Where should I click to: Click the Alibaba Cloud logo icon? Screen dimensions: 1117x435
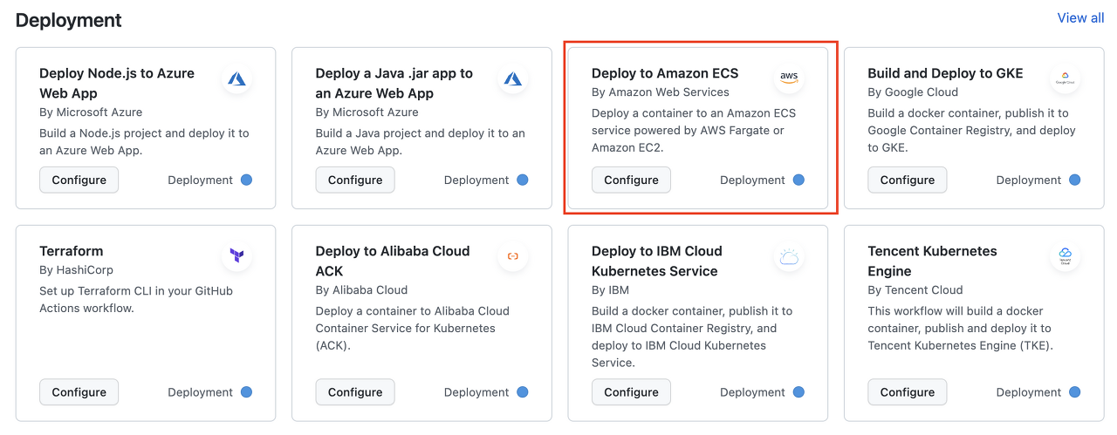tap(513, 256)
